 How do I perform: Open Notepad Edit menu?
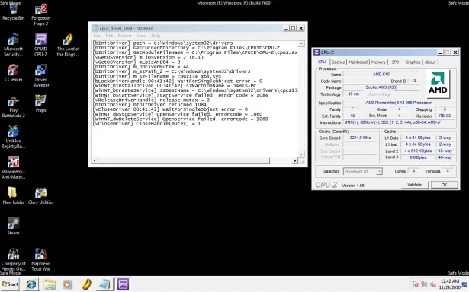(x=109, y=36)
